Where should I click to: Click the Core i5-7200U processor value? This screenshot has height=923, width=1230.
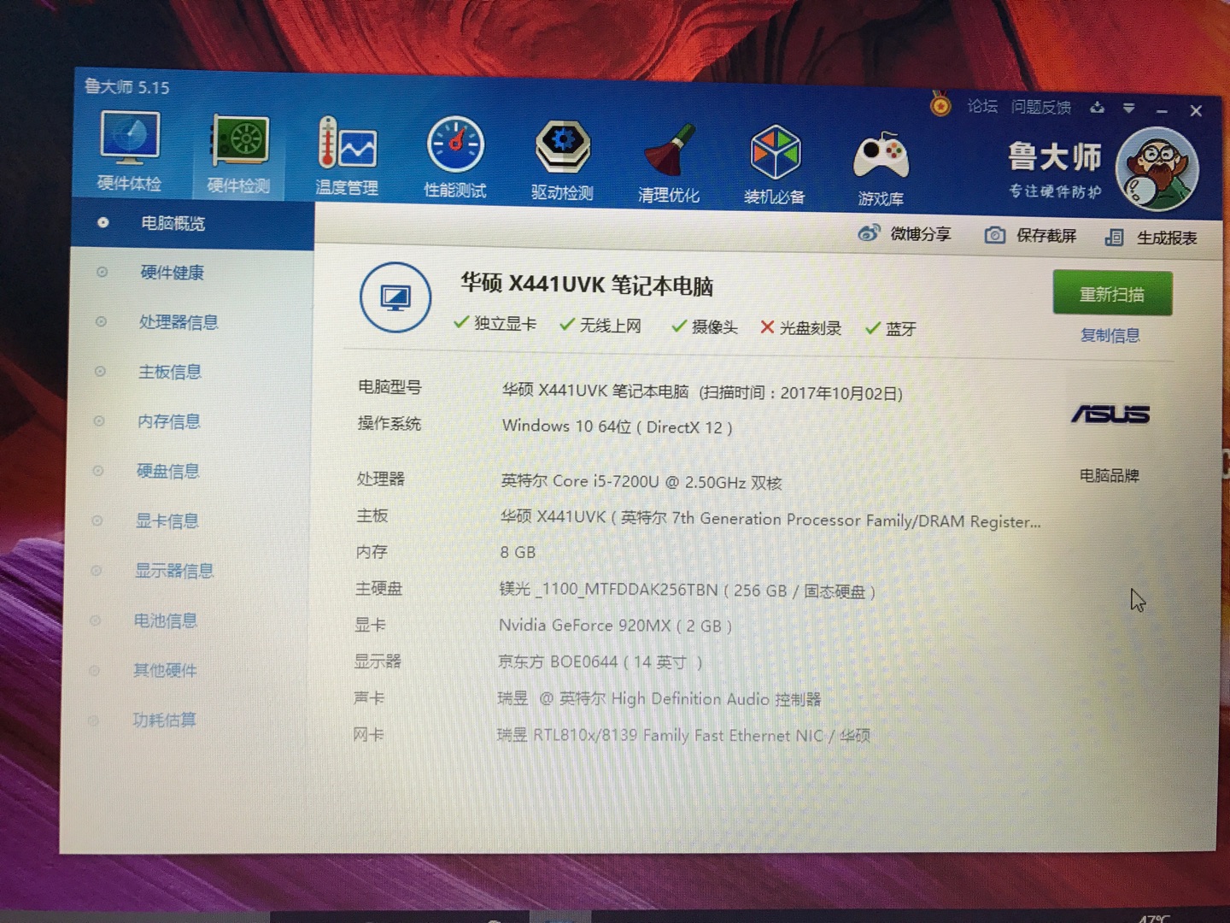[x=641, y=482]
